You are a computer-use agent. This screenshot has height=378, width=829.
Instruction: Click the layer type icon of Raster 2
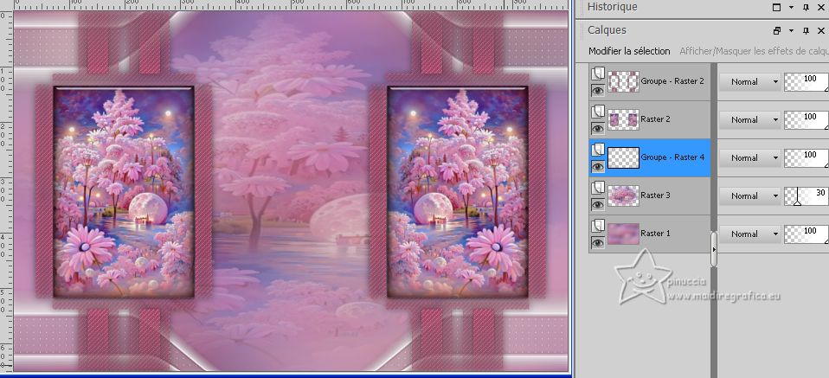(x=597, y=111)
